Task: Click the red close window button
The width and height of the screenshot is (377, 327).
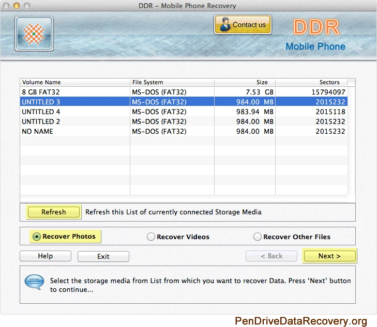Action: 6,6
